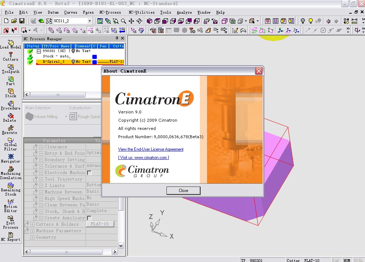Toggle Electrode Machining checkbox
365x262 pixels.
89,173
